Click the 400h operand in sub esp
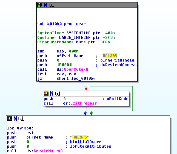177x154 pixels. (x=74, y=51)
